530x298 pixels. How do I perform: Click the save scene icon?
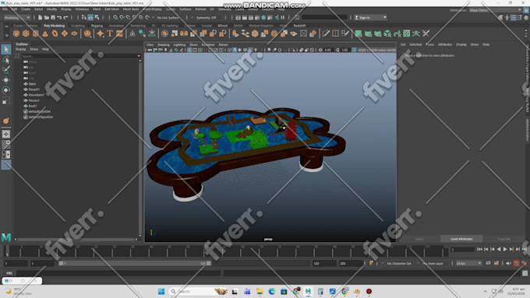pos(53,18)
